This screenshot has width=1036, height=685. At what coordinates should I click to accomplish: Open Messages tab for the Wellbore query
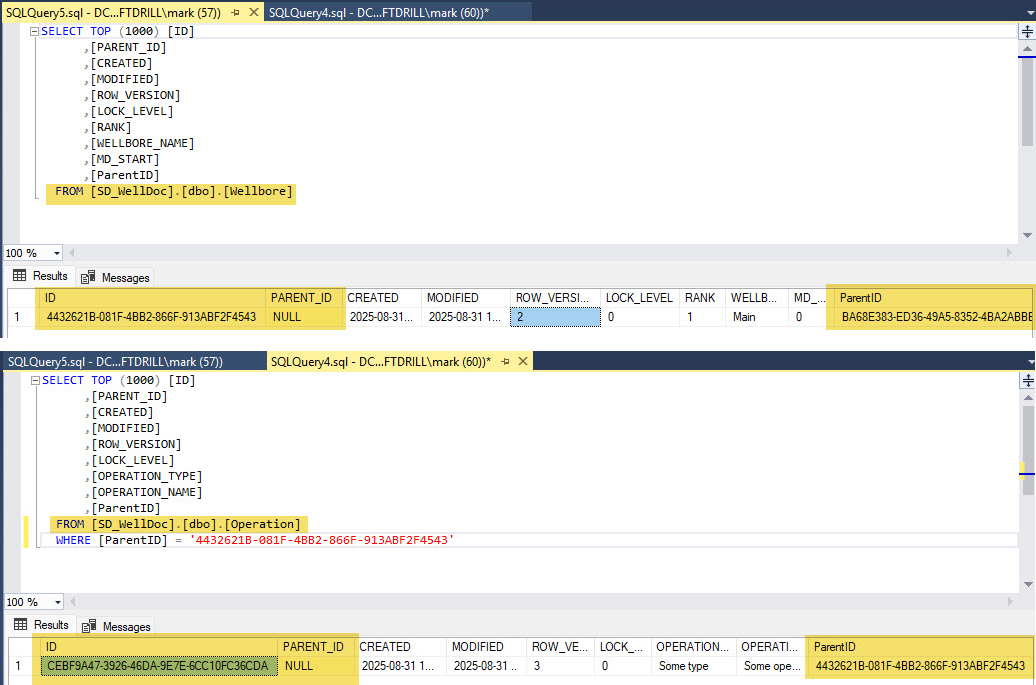point(116,278)
